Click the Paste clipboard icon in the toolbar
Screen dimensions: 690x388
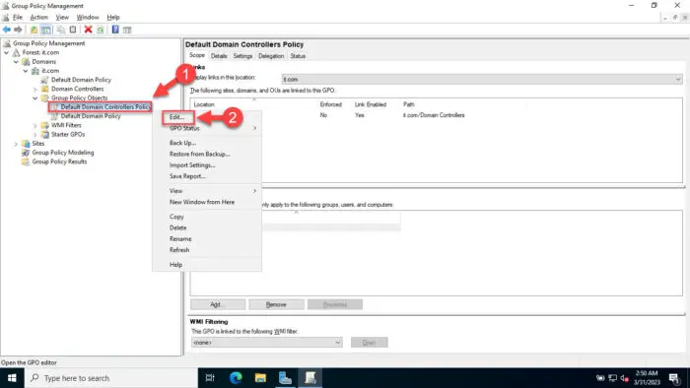[x=73, y=30]
